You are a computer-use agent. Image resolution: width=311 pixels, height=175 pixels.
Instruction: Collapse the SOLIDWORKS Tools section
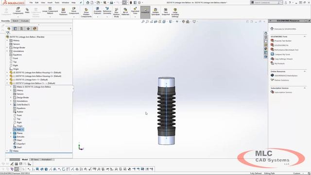tap(305, 36)
